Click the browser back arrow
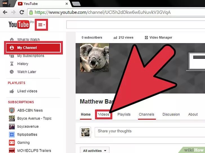 coord(5,12)
